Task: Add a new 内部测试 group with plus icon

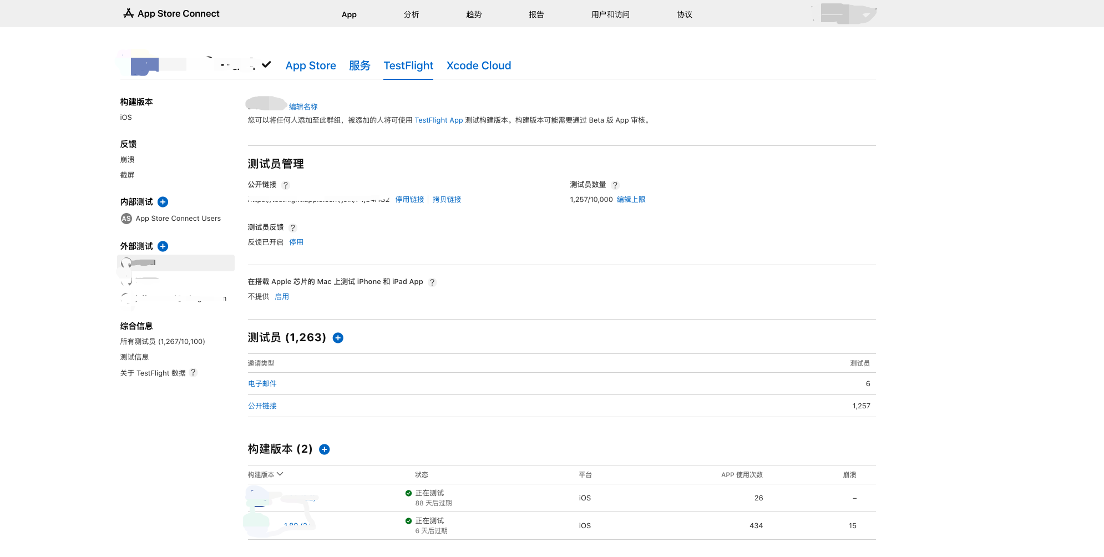Action: pos(163,202)
